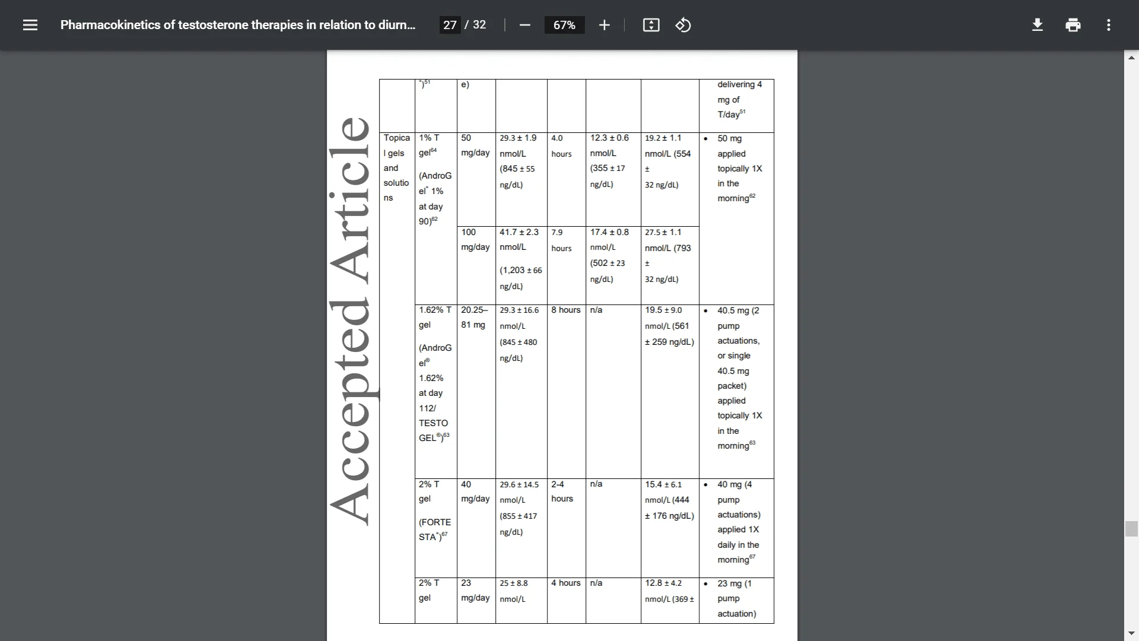This screenshot has width=1139, height=641.
Task: Click the zoom percentage to change view
Action: 564,25
